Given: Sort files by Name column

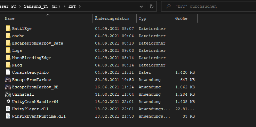Looking at the screenshot, I should click(x=9, y=18).
